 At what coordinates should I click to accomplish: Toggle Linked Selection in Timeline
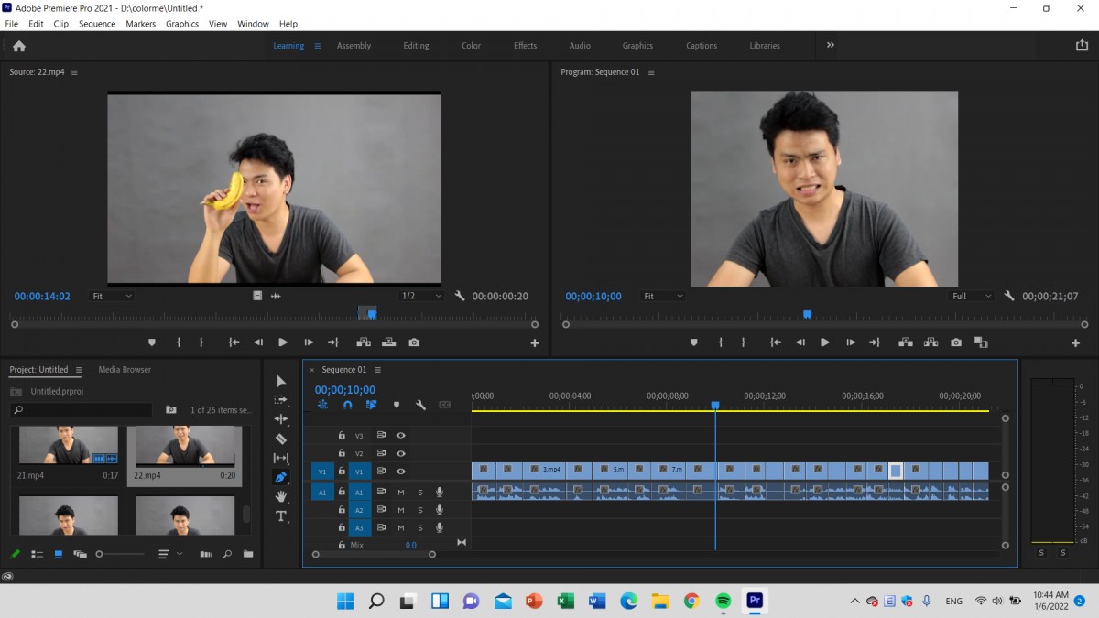(x=371, y=405)
